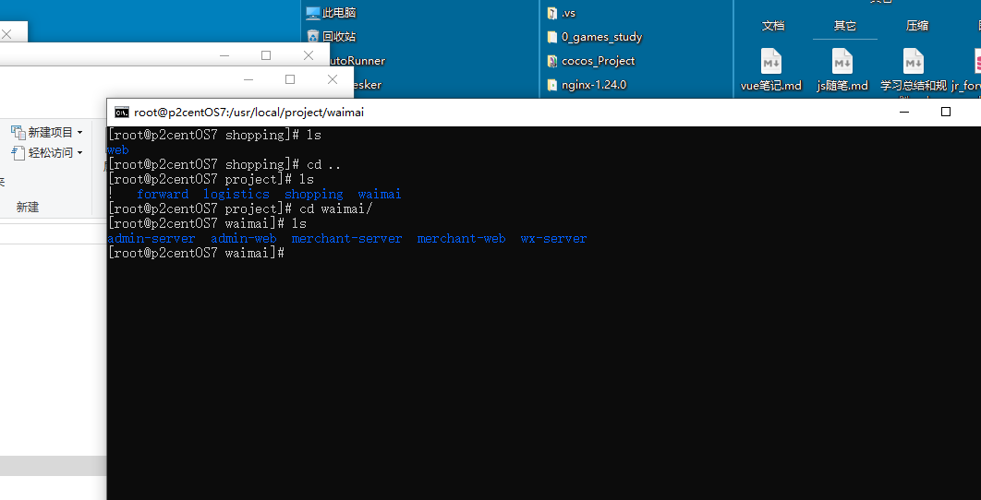Open the 此电脑 desktop icon
The image size is (981, 500).
[313, 13]
